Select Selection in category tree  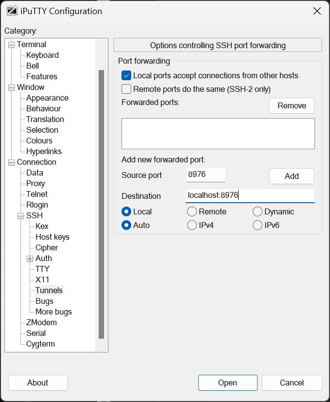click(x=42, y=130)
